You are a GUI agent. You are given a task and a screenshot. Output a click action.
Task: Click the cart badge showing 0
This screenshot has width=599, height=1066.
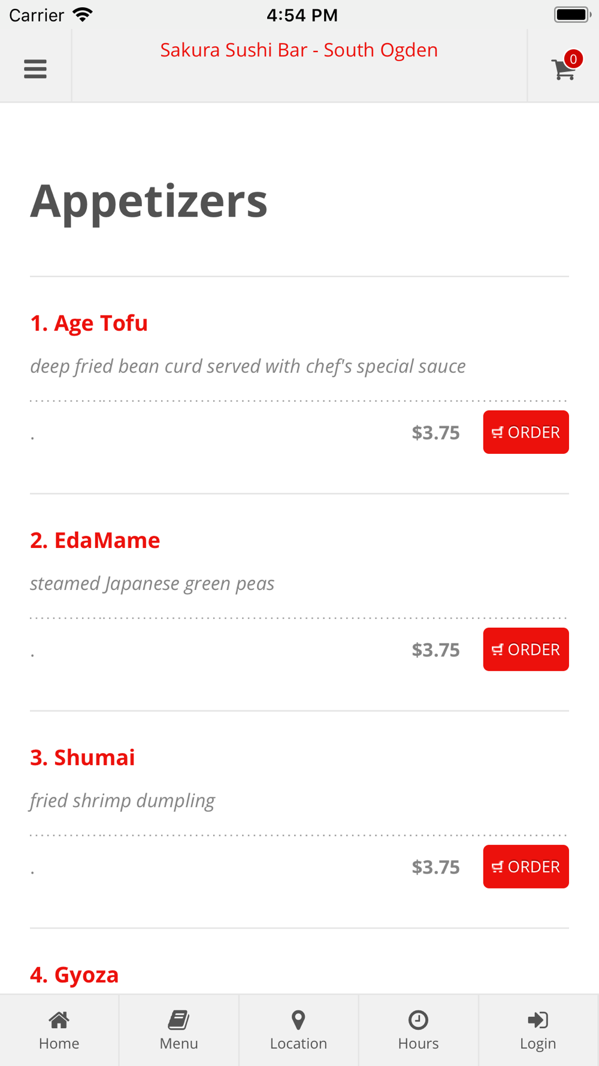[x=573, y=59]
